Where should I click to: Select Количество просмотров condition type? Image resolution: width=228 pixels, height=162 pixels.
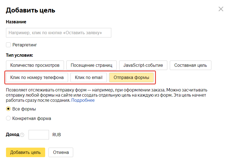[x=35, y=65]
